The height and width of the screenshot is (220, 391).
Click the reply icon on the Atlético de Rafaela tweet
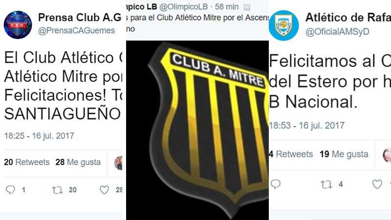tap(276, 184)
